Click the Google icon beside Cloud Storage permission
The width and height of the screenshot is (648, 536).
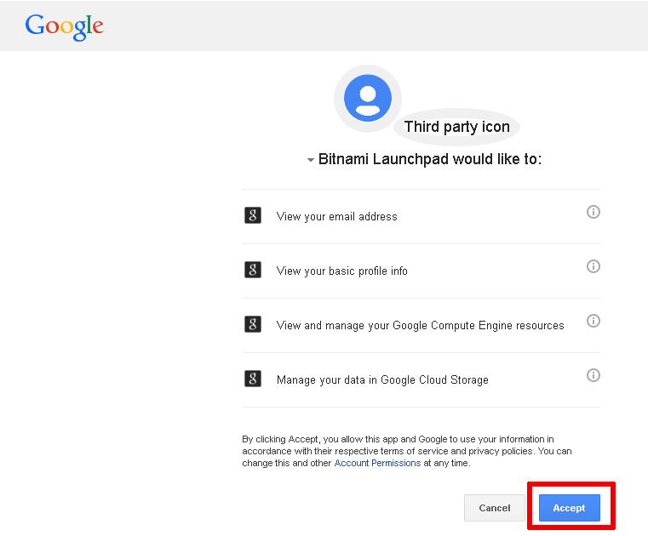pyautogui.click(x=253, y=379)
